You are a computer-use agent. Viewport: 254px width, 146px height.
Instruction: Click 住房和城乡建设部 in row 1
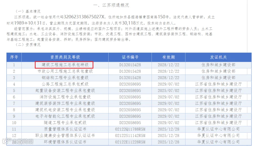coord(218,65)
